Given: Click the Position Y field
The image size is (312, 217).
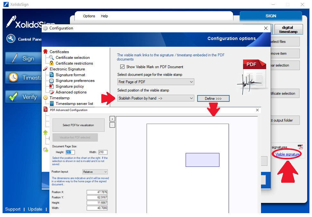Looking at the screenshot, I should coord(97,197).
